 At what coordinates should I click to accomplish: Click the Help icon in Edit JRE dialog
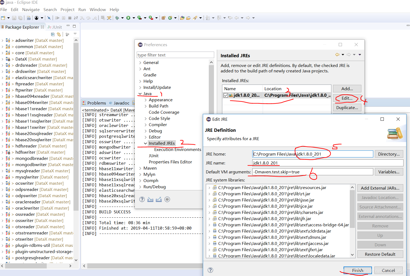click(x=210, y=270)
